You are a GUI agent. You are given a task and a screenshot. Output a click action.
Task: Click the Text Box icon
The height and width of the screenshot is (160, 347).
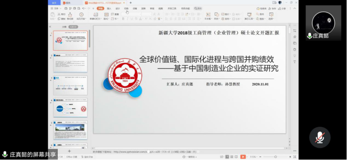coord(208,15)
